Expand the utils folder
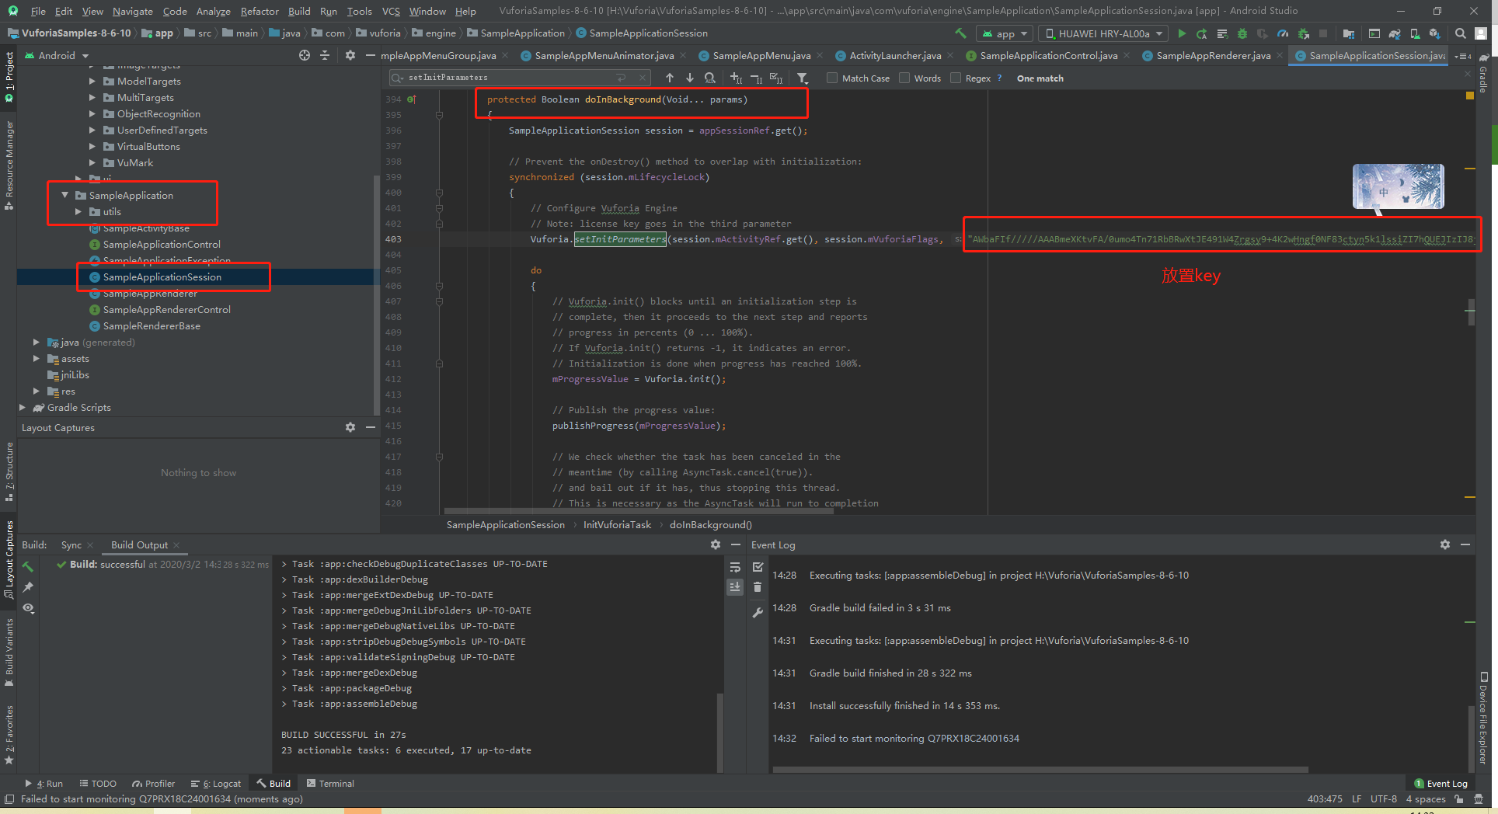This screenshot has height=814, width=1498. (x=78, y=211)
